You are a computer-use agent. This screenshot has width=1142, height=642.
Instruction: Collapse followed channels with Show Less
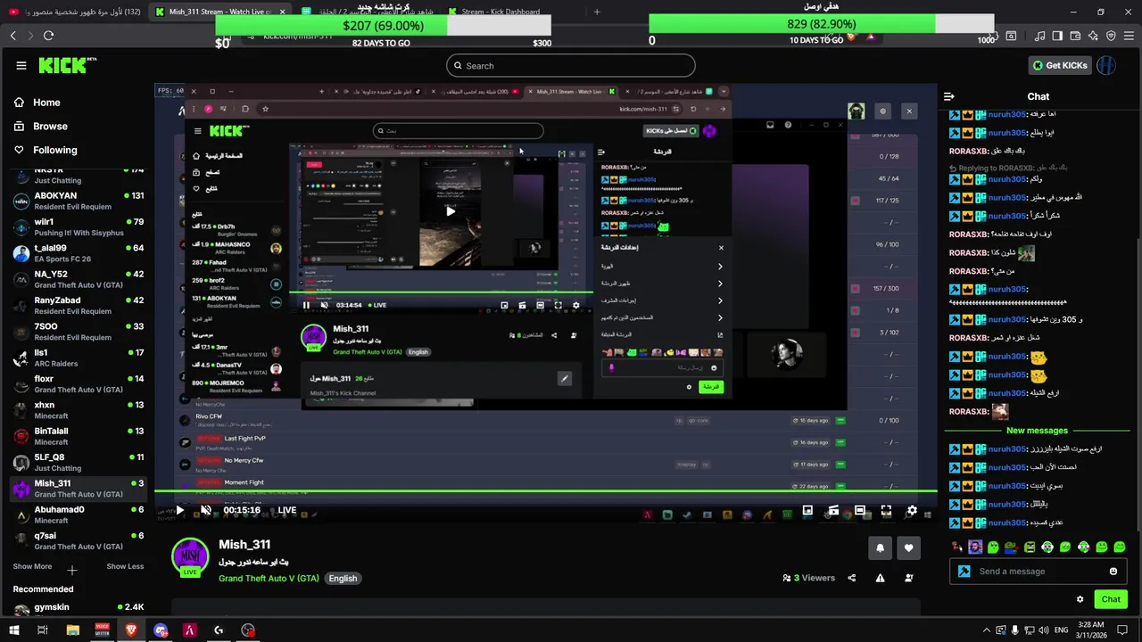(x=125, y=566)
